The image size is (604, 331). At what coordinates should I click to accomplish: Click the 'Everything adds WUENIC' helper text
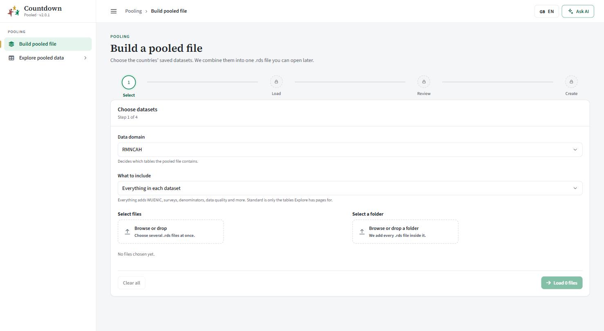pos(225,200)
